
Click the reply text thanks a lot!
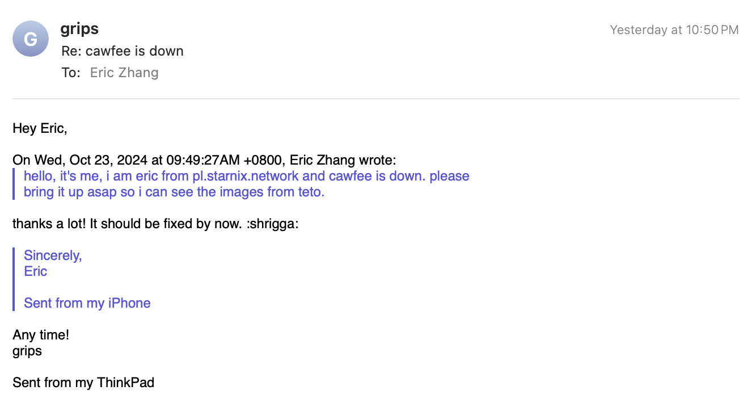48,224
